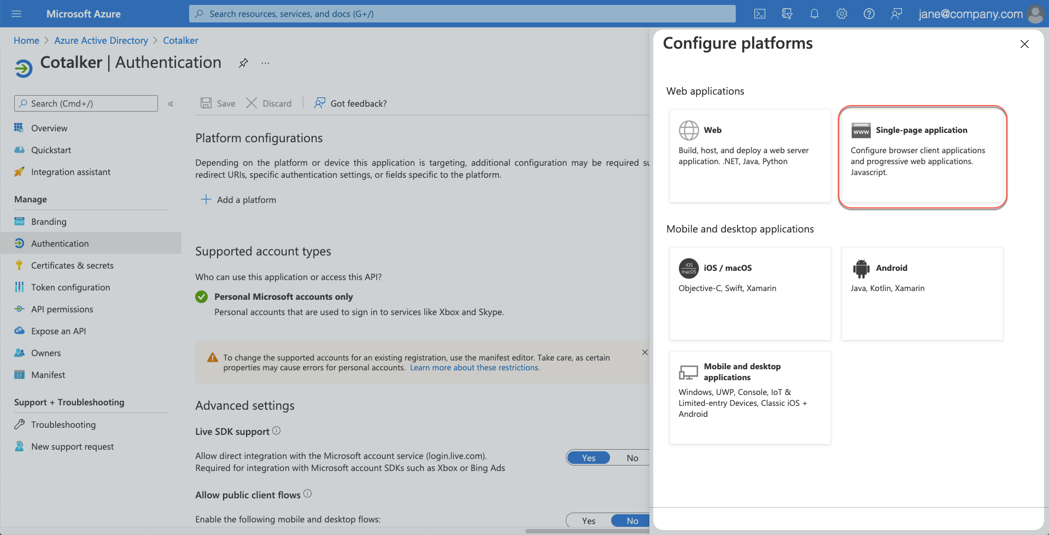The width and height of the screenshot is (1049, 535).
Task: Click the horizontal scrollbar at the bottom
Action: click(x=587, y=531)
